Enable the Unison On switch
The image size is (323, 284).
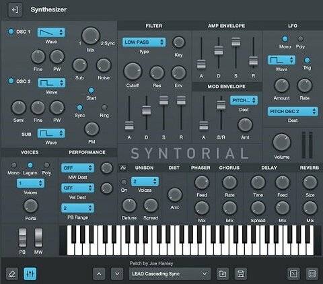coord(124,182)
